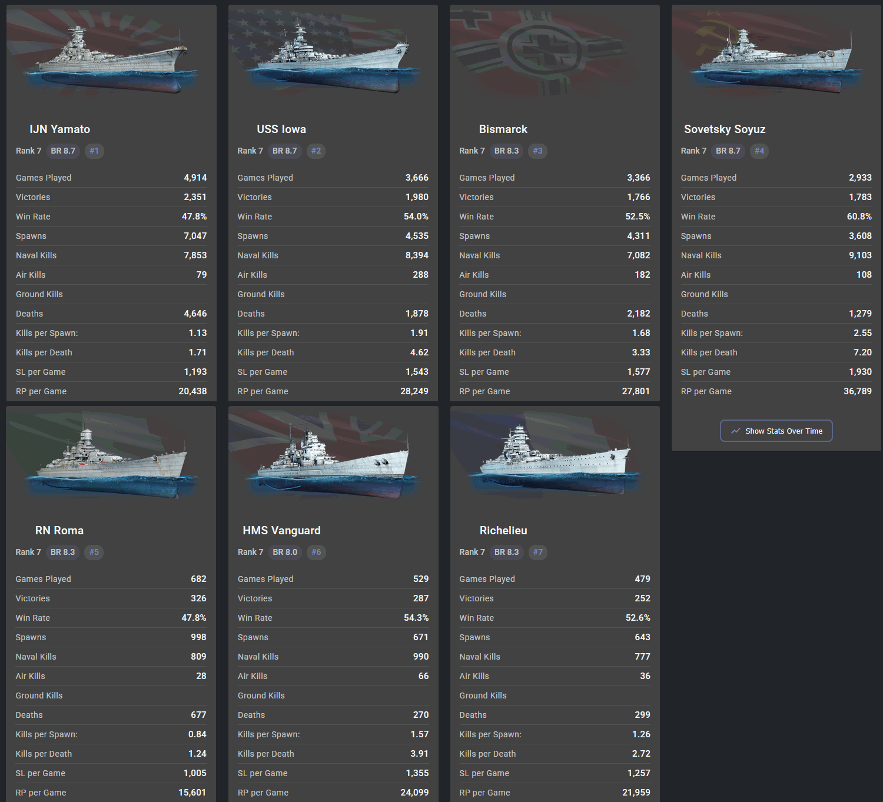Image resolution: width=883 pixels, height=802 pixels.
Task: Click HMS Vanguard's Kills per Death 3.91
Action: pos(419,754)
